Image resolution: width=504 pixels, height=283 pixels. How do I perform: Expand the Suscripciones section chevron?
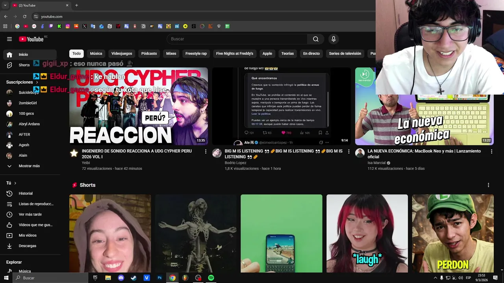(37, 82)
